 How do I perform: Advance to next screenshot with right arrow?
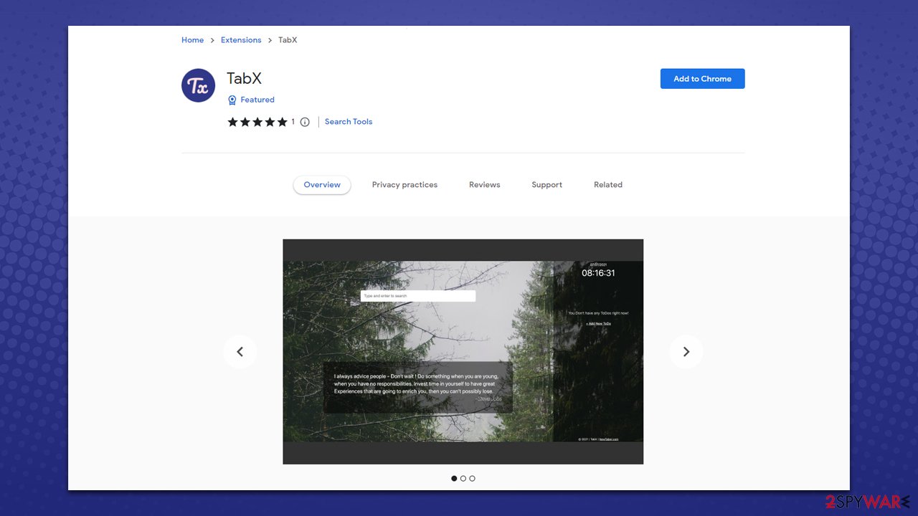click(x=686, y=352)
